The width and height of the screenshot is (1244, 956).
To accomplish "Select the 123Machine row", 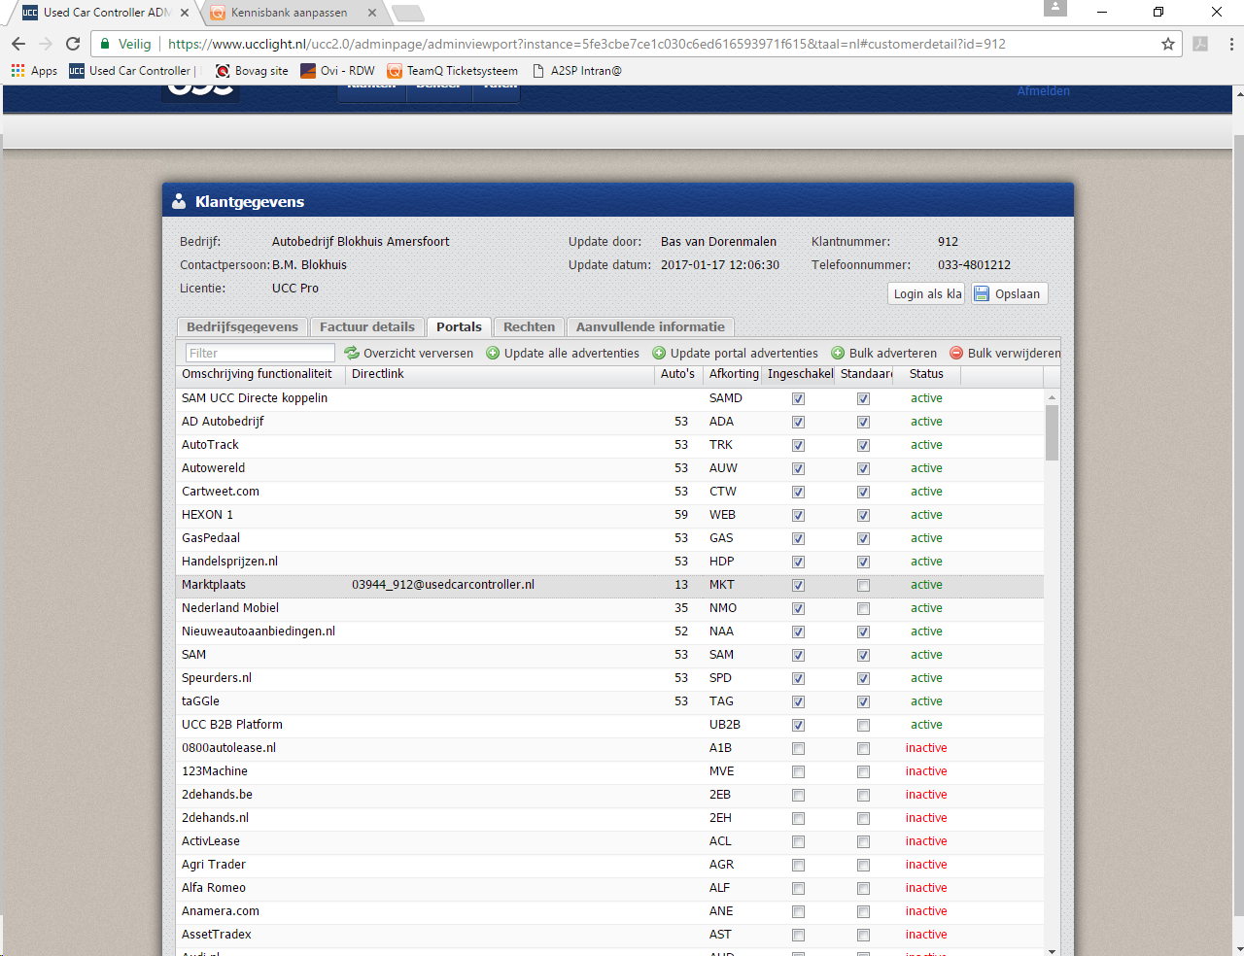I will tap(611, 771).
